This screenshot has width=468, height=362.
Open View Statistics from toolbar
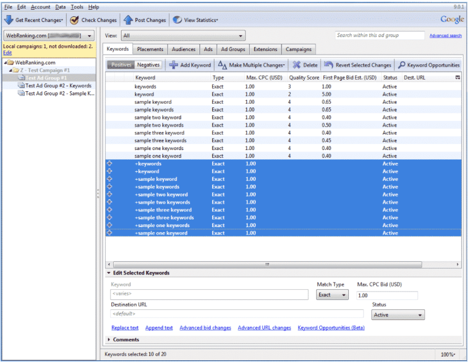(196, 20)
